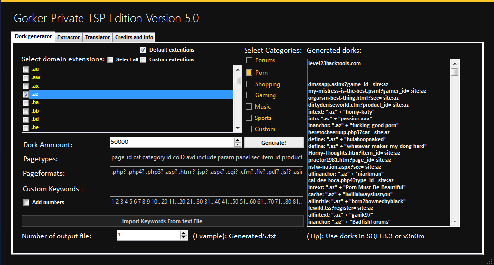The width and height of the screenshot is (494, 265).
Task: Untick the Porn category checkbox
Action: 249,73
